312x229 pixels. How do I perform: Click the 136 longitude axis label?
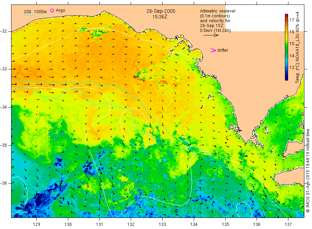click(257, 224)
